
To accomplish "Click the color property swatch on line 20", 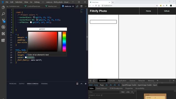I will (x=26, y=57).
